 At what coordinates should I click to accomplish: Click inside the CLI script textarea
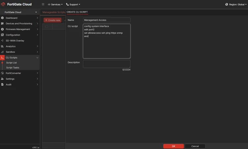click(106, 41)
